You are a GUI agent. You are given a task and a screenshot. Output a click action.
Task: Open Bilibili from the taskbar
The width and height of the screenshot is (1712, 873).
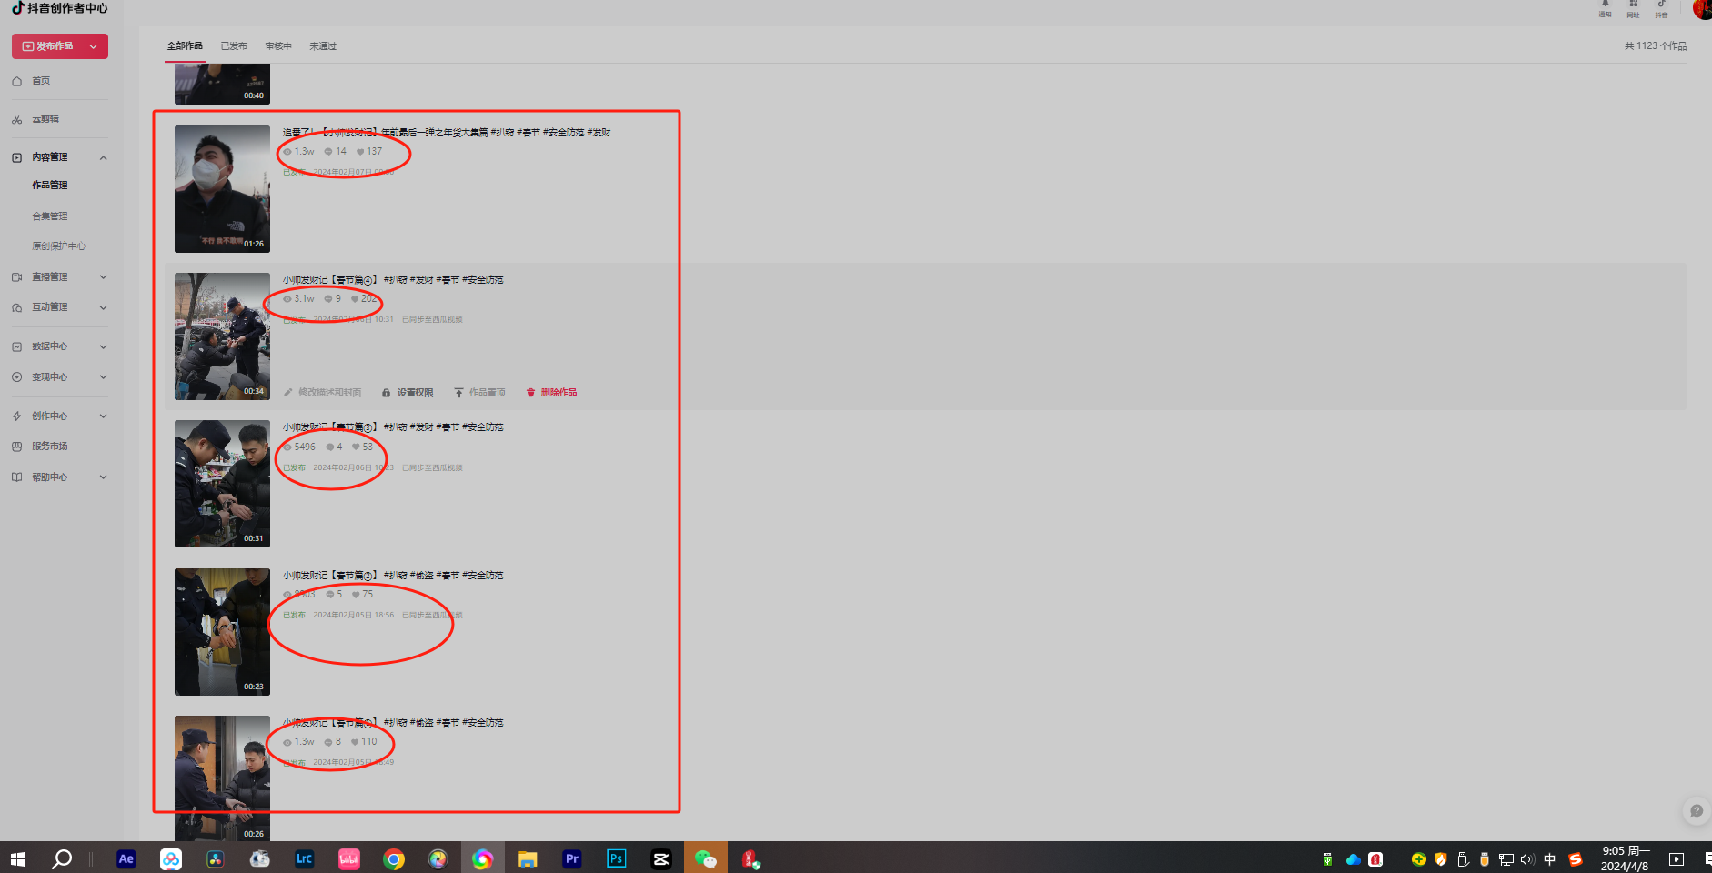pyautogui.click(x=349, y=858)
